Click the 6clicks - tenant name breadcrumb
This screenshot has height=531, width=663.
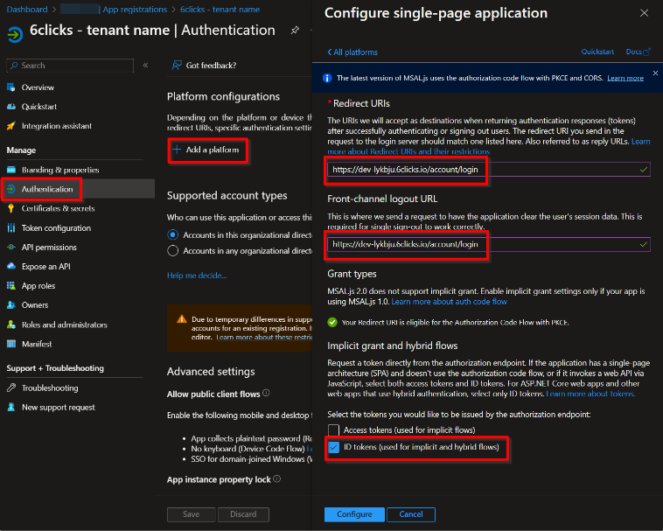(x=220, y=10)
